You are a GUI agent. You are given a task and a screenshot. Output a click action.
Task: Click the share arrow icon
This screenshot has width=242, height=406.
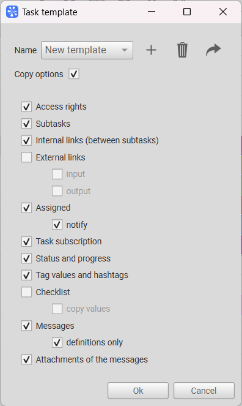coord(213,50)
